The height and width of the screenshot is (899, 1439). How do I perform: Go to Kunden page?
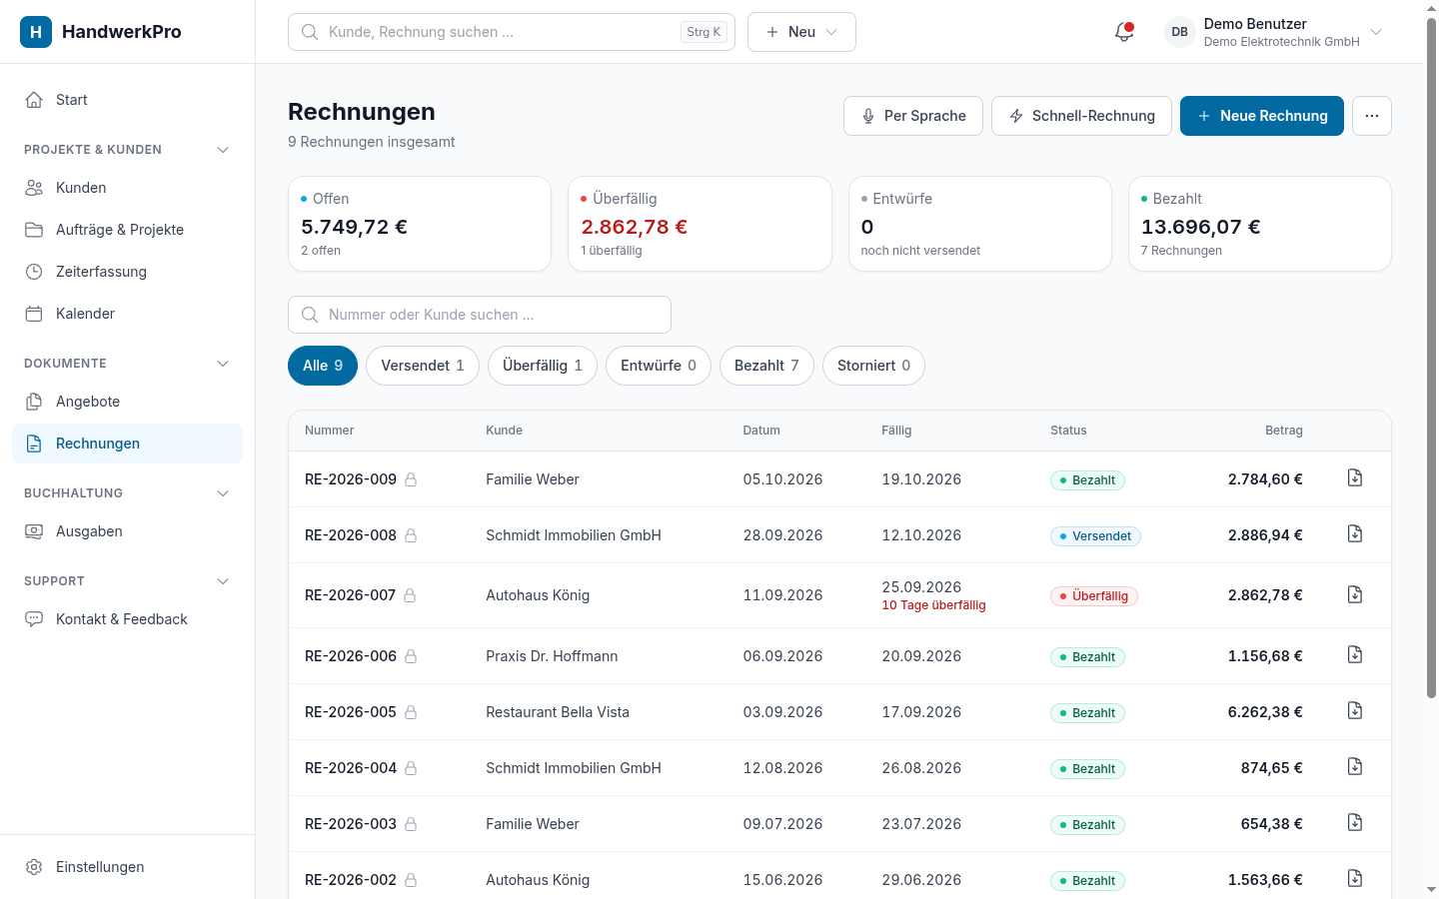[128, 188]
